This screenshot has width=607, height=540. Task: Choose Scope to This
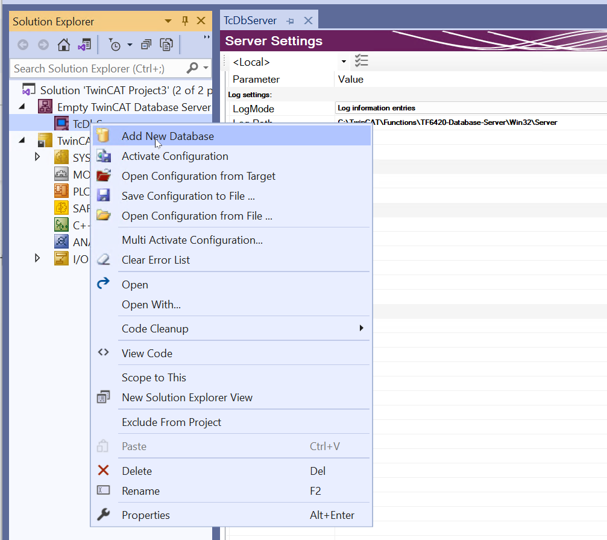coord(231,378)
